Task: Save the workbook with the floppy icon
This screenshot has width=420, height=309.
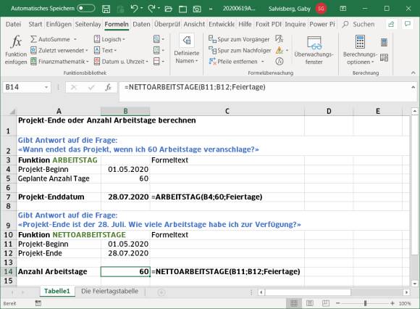Action: pyautogui.click(x=106, y=9)
